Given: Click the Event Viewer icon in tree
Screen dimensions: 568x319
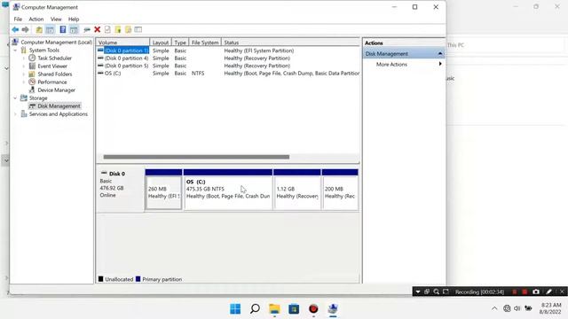Looking at the screenshot, I should point(32,66).
